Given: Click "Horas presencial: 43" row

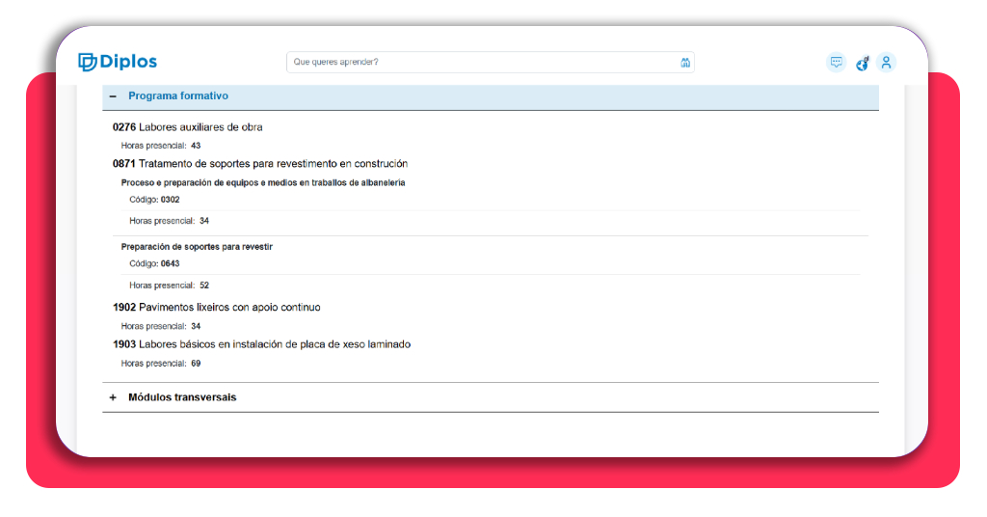Looking at the screenshot, I should 161,146.
